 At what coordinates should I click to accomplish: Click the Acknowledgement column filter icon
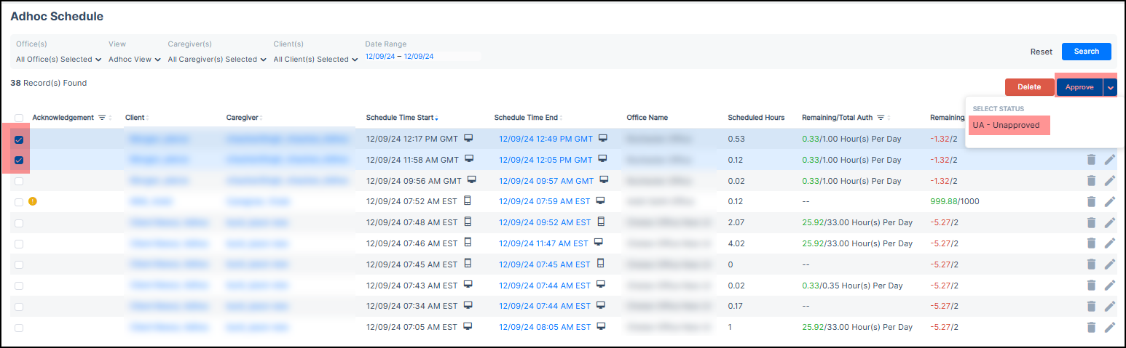(102, 118)
